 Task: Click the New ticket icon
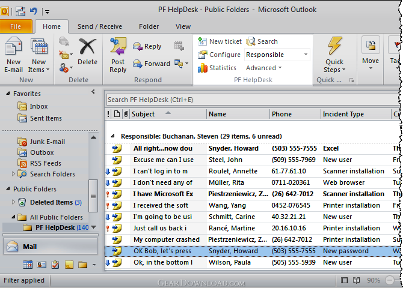point(202,41)
